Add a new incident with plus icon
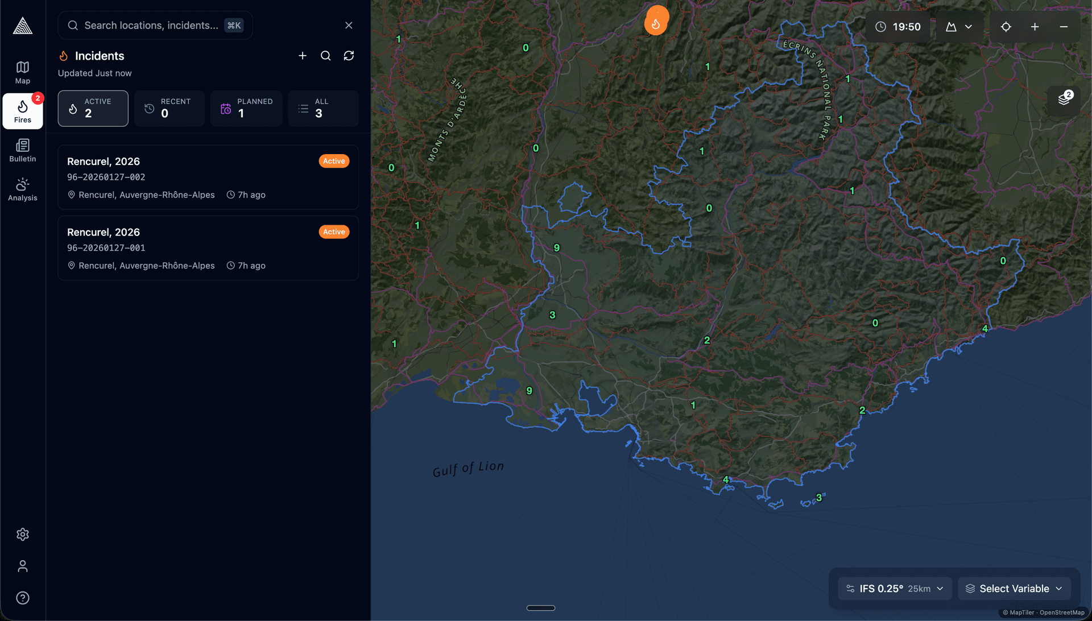The image size is (1092, 621). (302, 56)
